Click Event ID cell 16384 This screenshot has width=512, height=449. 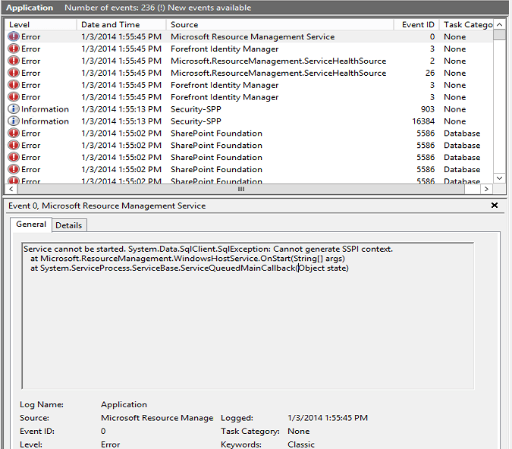click(x=423, y=121)
